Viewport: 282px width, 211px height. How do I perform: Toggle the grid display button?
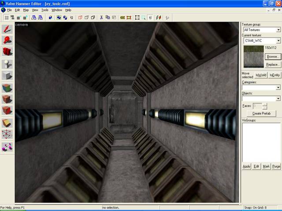click(x=7, y=18)
